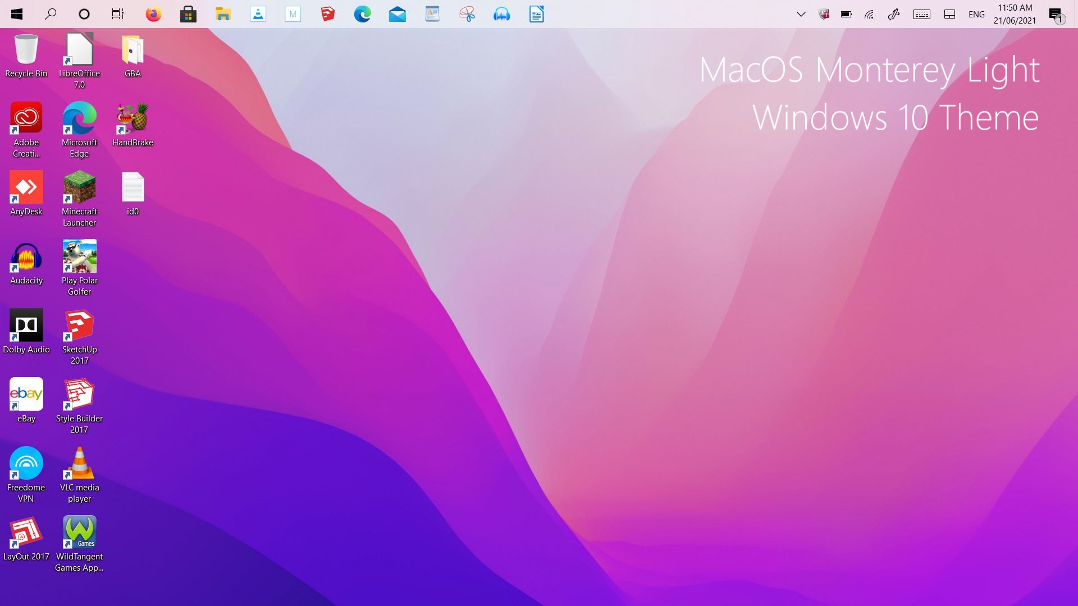
Task: Select Freedome VPN desktop shortcut
Action: click(x=26, y=475)
